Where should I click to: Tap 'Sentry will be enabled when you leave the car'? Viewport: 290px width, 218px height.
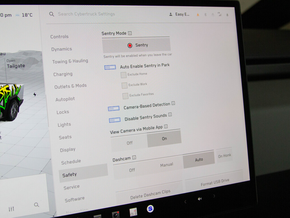(138, 55)
